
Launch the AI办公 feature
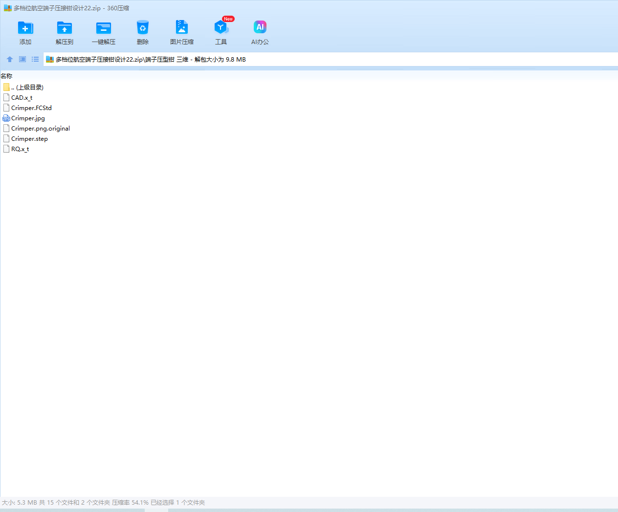click(x=260, y=33)
